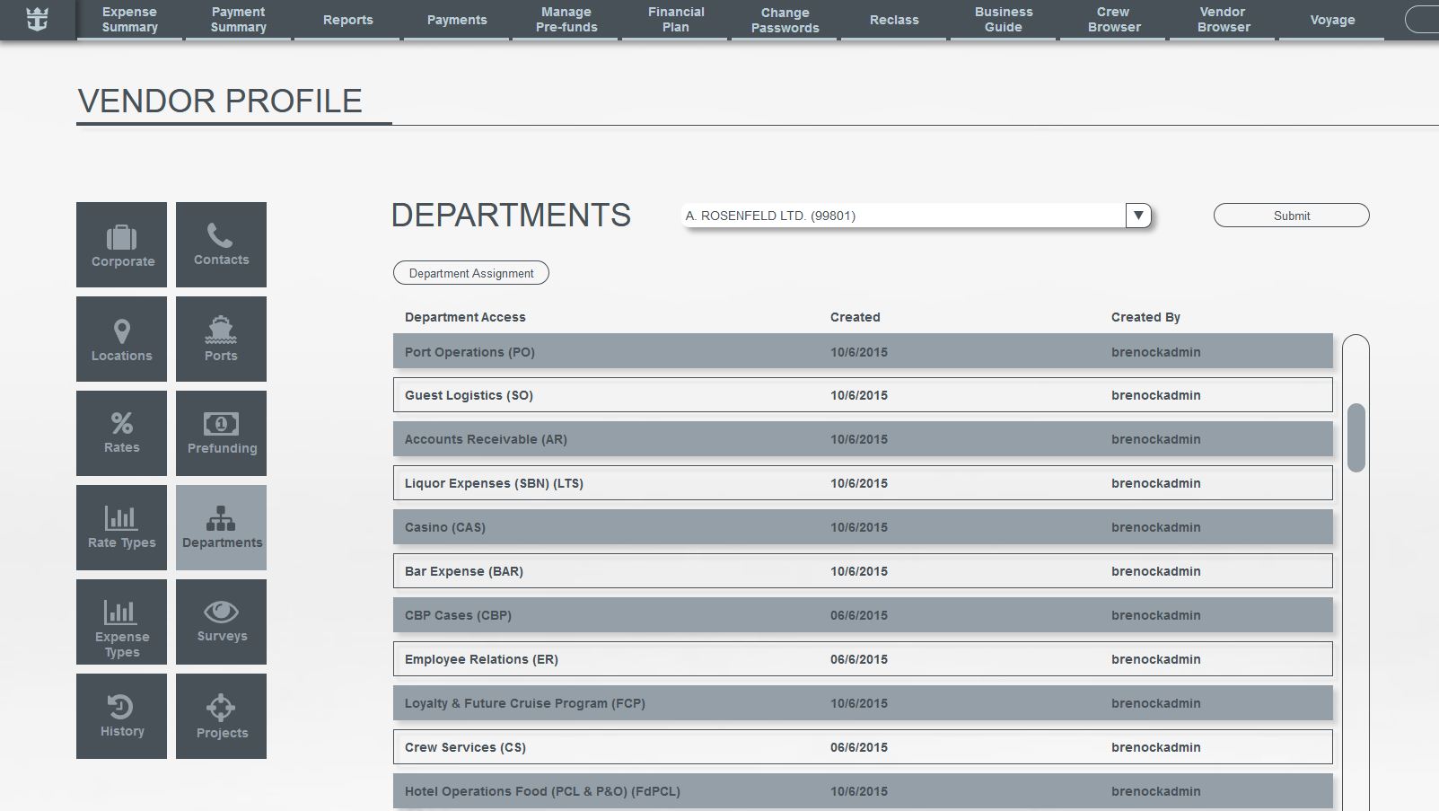Open the Contacts phone tile
This screenshot has width=1439, height=811.
[221, 244]
